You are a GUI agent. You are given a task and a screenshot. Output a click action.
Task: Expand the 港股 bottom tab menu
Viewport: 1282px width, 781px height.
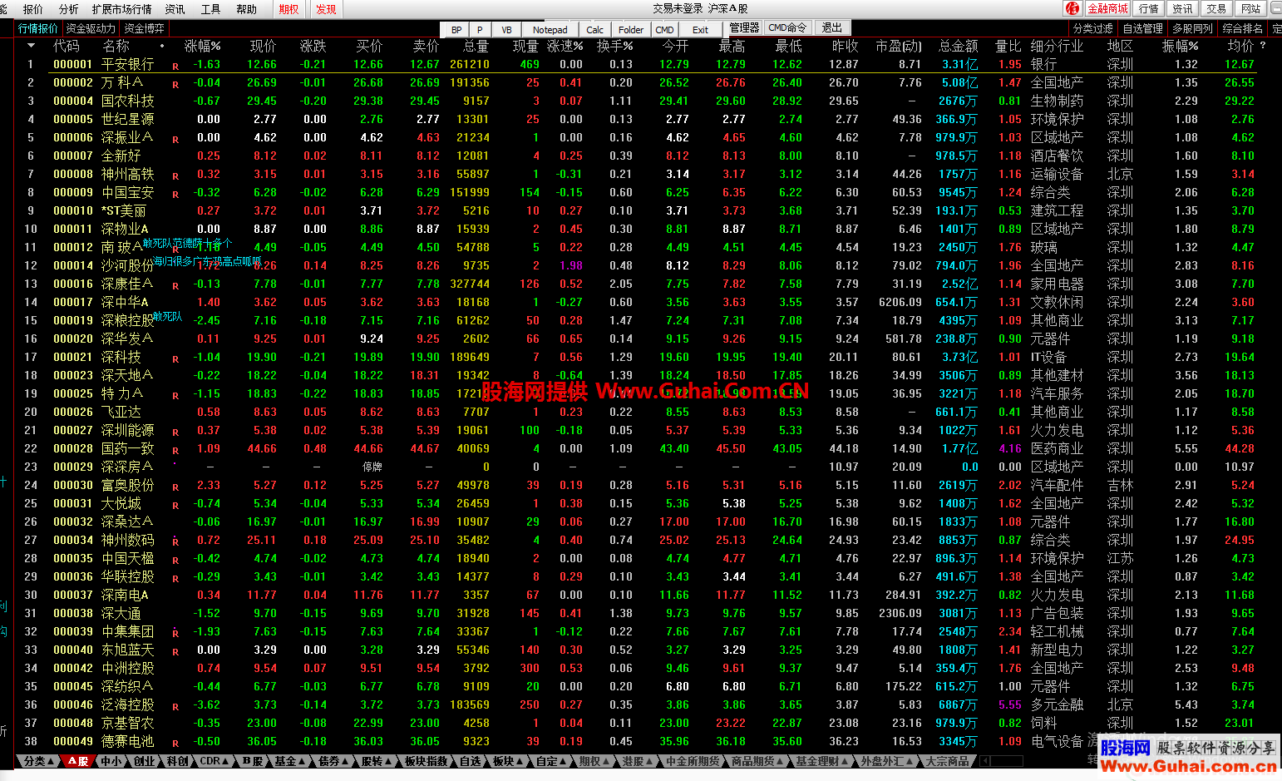[x=638, y=761]
